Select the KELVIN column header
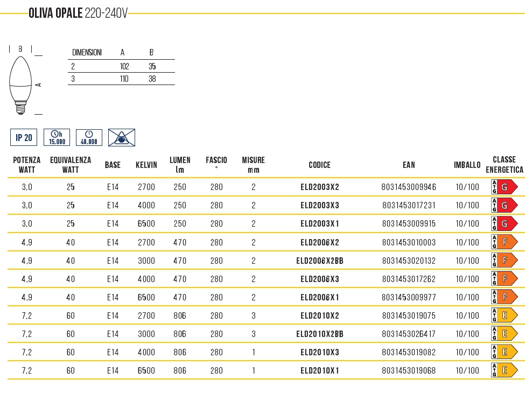 click(146, 165)
